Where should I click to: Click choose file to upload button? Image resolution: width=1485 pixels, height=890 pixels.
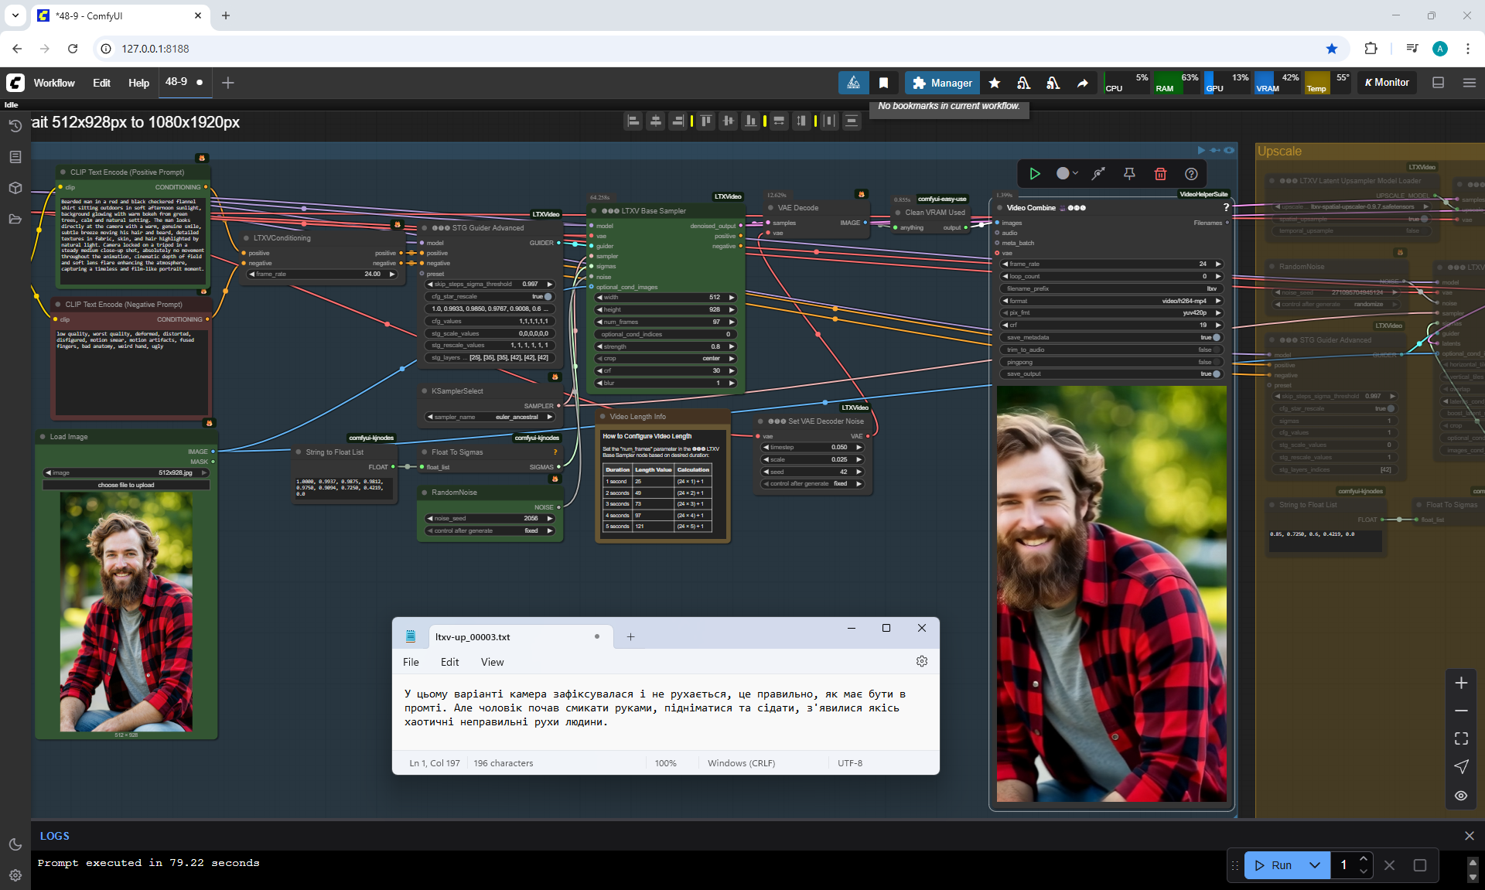[x=126, y=485]
